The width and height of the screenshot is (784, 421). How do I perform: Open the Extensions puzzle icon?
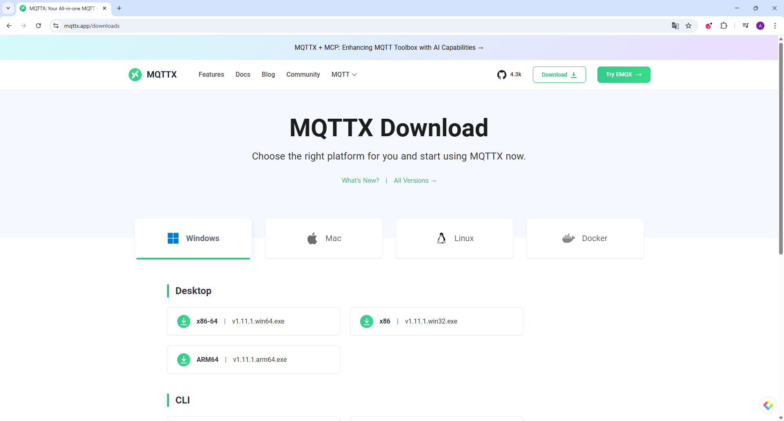click(724, 26)
